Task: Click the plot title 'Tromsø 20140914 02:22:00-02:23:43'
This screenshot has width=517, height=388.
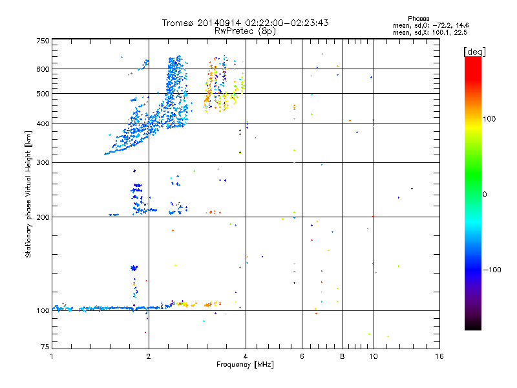Action: pos(245,23)
